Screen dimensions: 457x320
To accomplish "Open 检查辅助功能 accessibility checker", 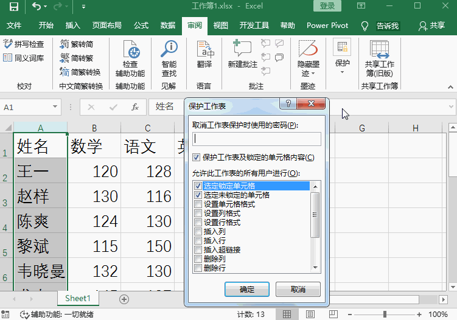I will [x=130, y=50].
